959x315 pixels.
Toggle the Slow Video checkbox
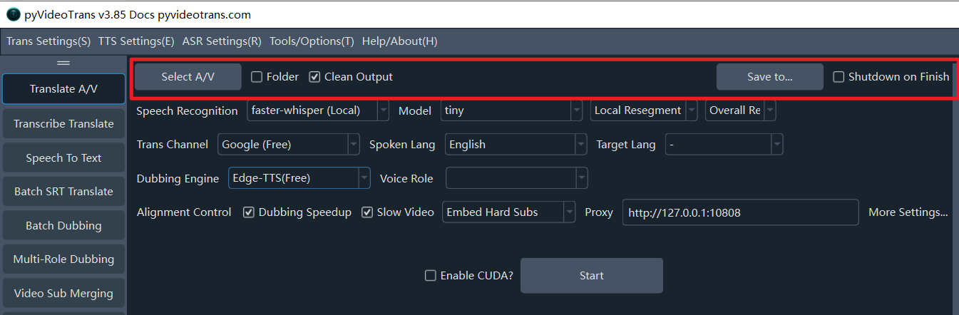tap(367, 212)
